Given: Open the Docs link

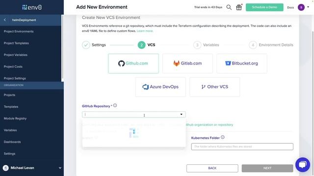Looking at the screenshot, I should pyautogui.click(x=290, y=7).
